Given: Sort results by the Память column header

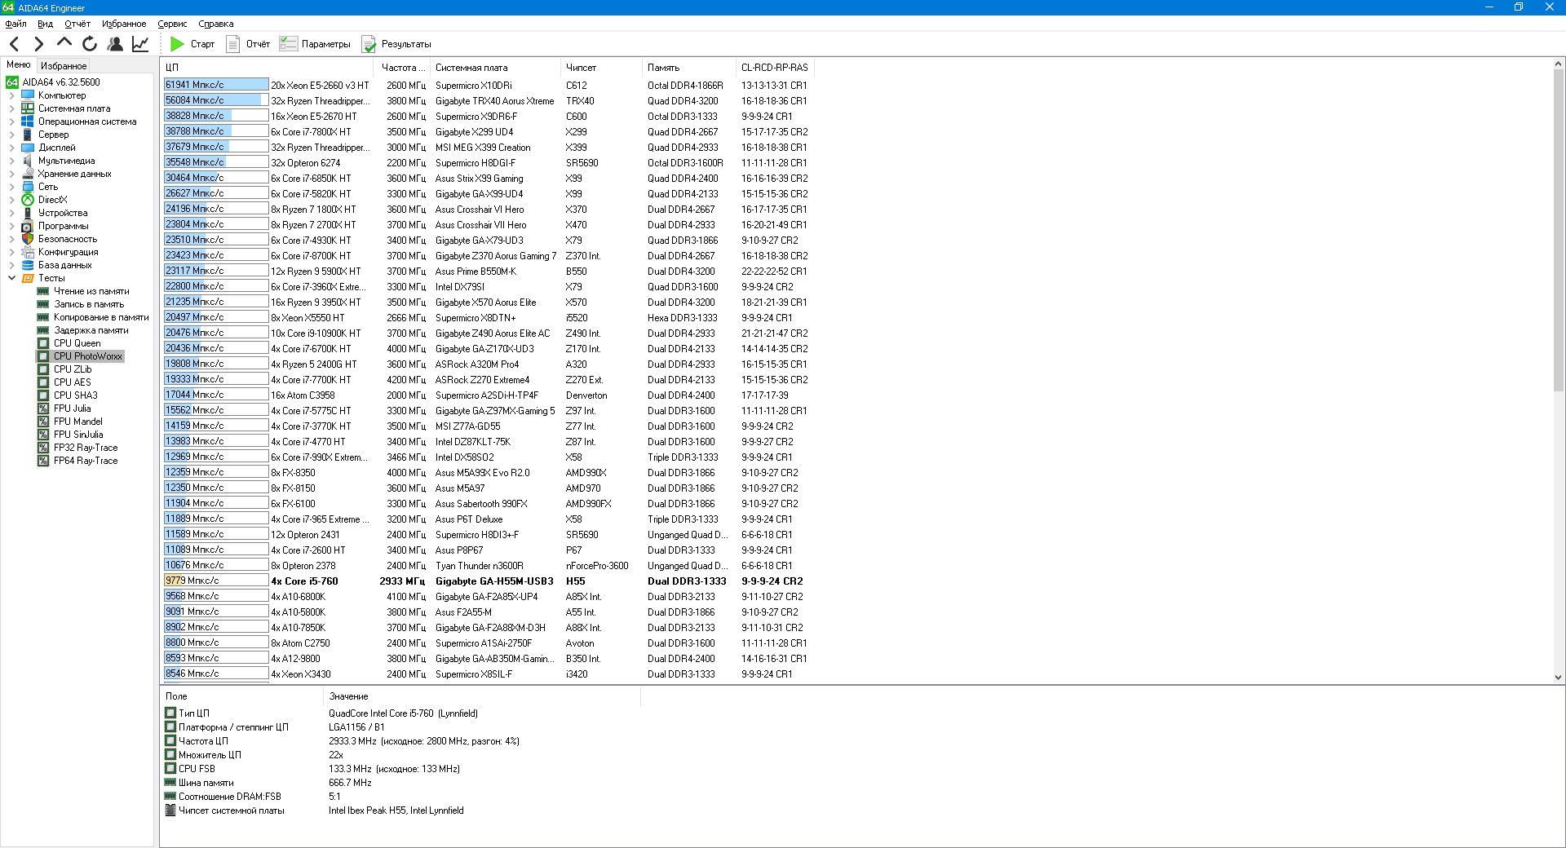Looking at the screenshot, I should click(689, 68).
